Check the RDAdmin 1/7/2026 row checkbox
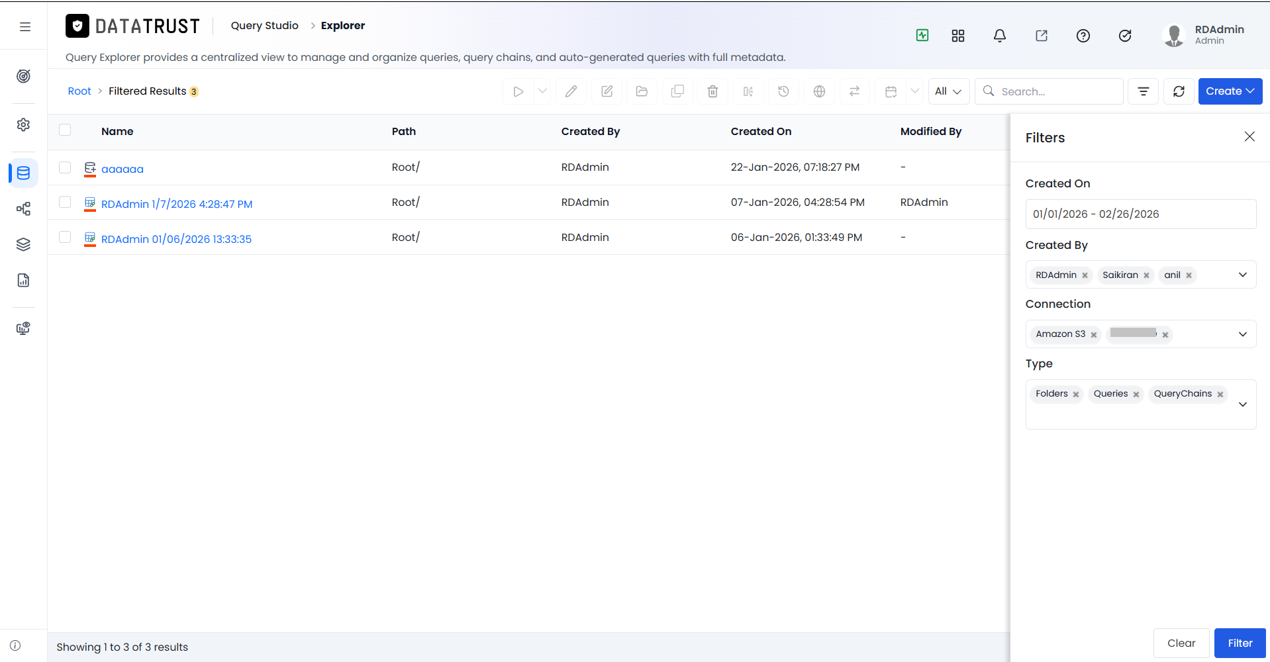The width and height of the screenshot is (1270, 662). coord(65,202)
